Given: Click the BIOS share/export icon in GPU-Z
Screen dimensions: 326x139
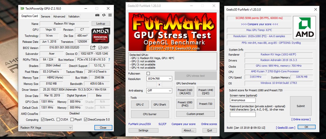Looking at the screenshot, I should click(x=93, y=48).
